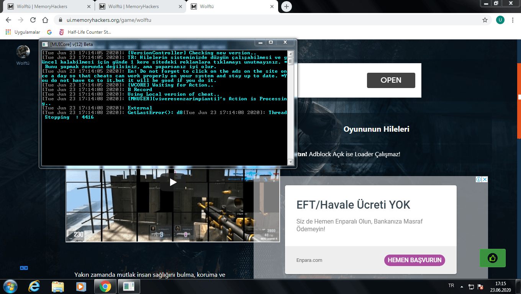Image resolution: width=521 pixels, height=294 pixels.
Task: Click the console scrollbar thumb
Action: coord(291,61)
